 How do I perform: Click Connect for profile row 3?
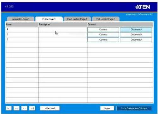point(103,40)
